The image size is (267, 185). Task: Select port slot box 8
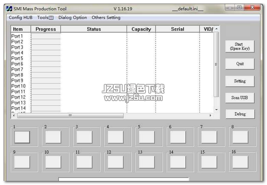click(x=240, y=137)
